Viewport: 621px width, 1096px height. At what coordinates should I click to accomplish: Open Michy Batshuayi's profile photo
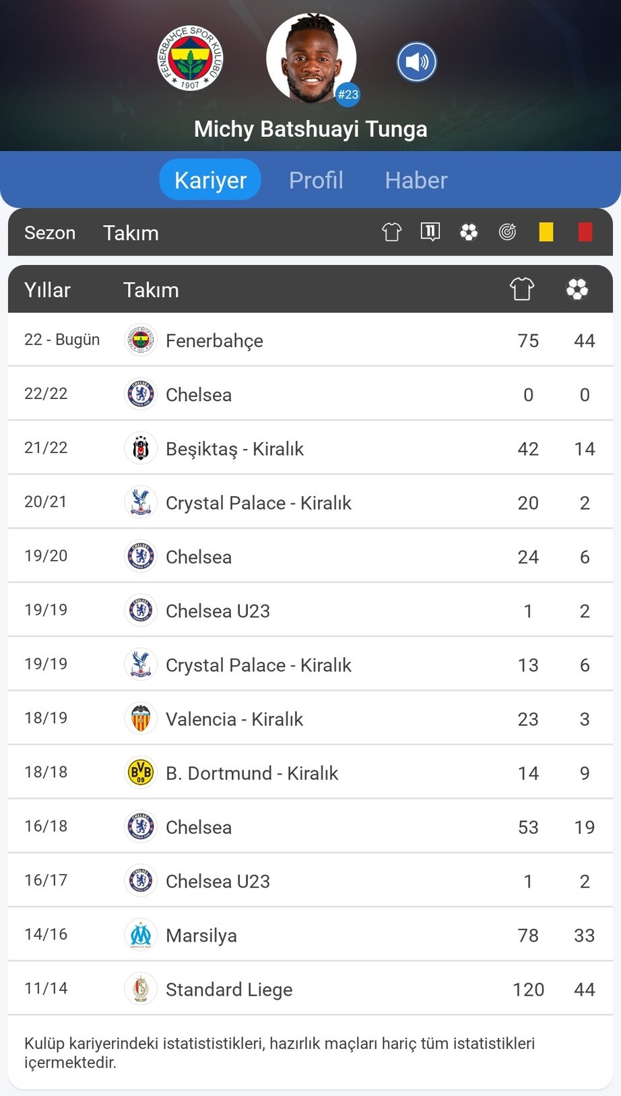(310, 59)
